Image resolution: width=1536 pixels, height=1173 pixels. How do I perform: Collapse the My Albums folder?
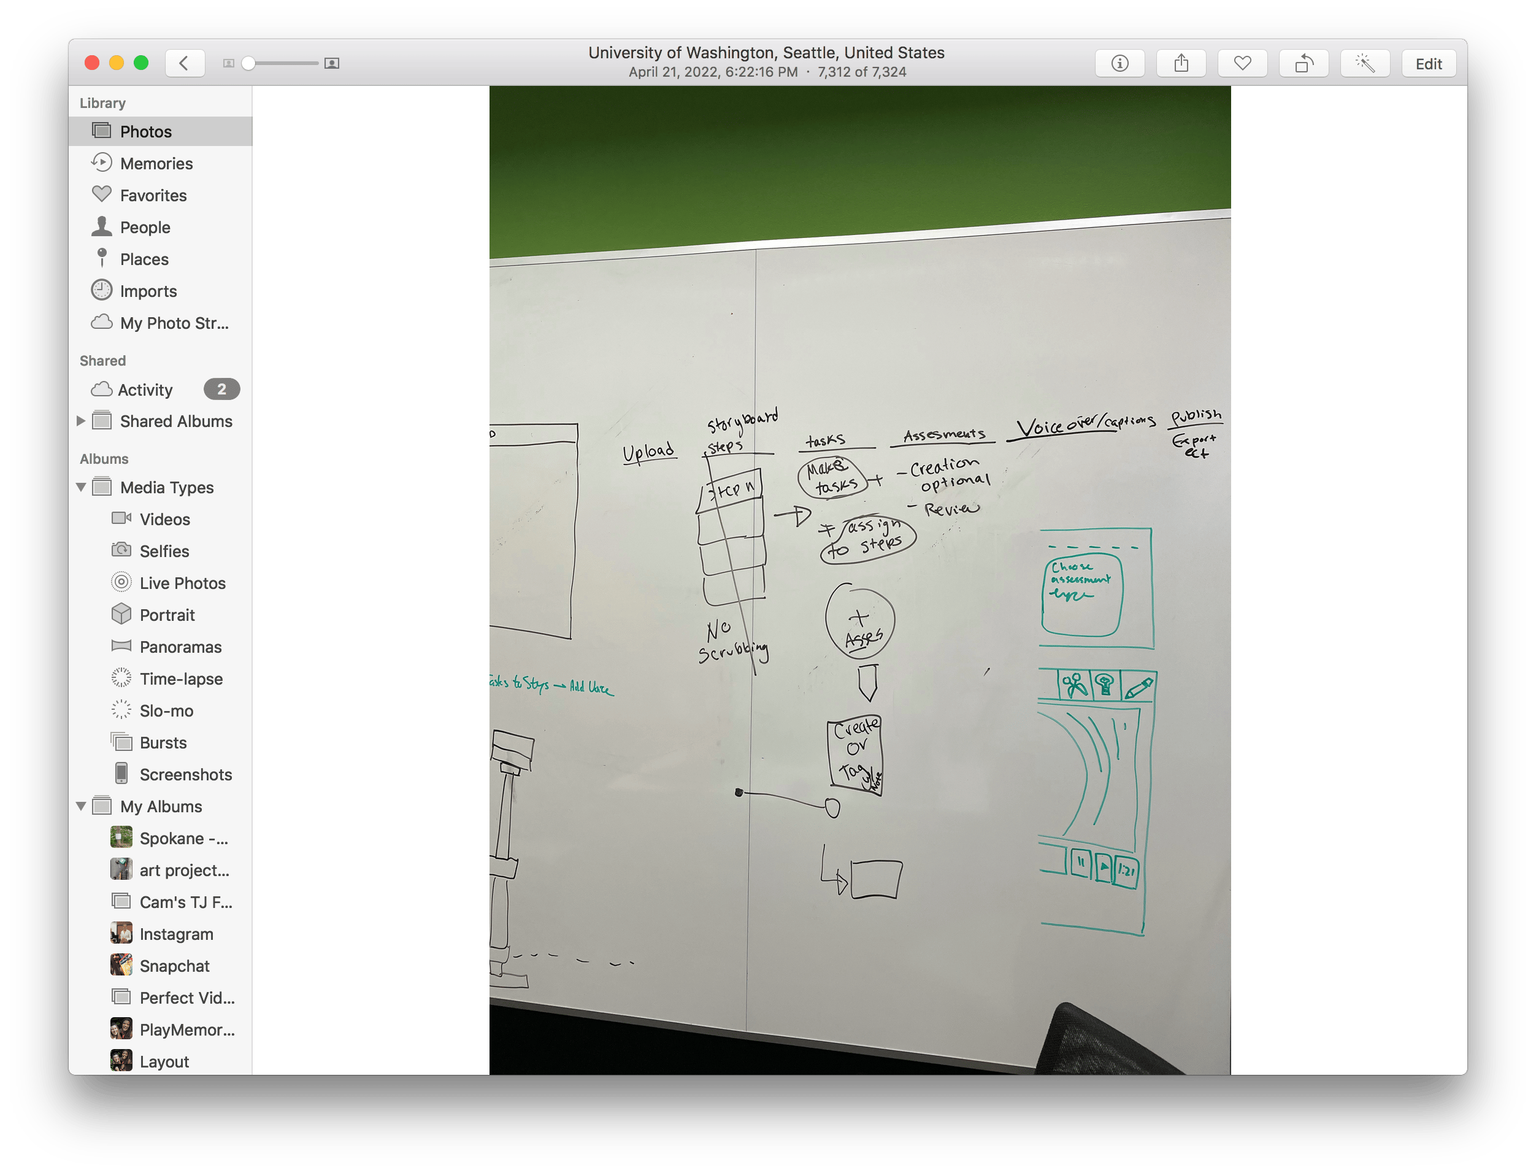pyautogui.click(x=81, y=806)
